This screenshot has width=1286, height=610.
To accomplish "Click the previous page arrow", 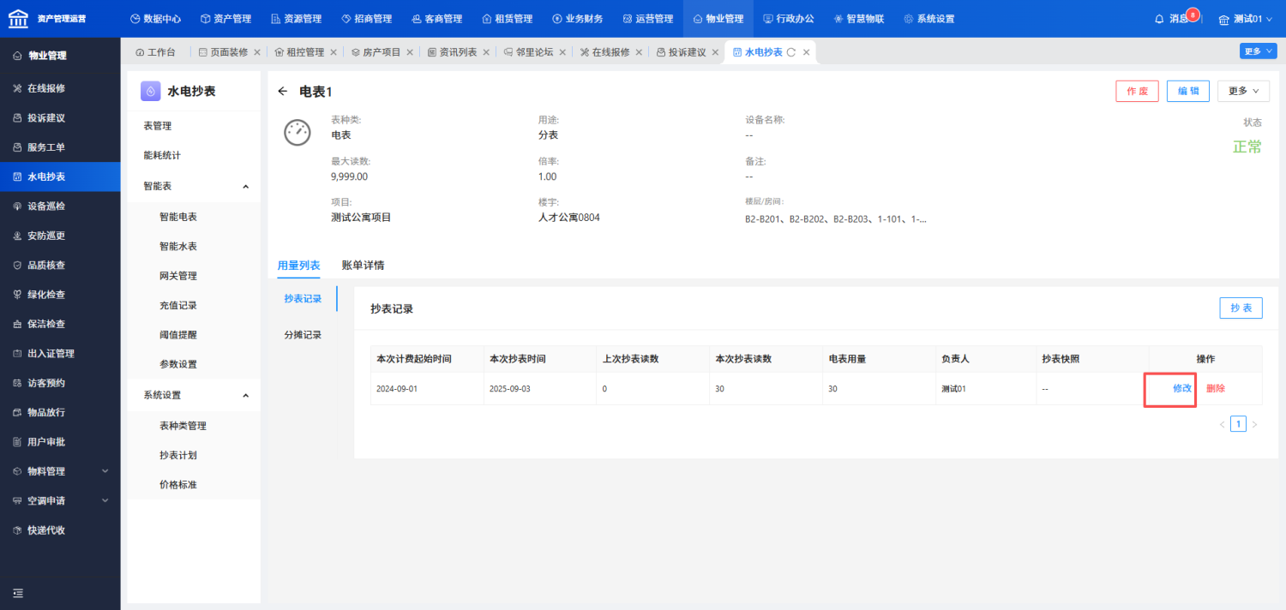I will [x=1223, y=424].
